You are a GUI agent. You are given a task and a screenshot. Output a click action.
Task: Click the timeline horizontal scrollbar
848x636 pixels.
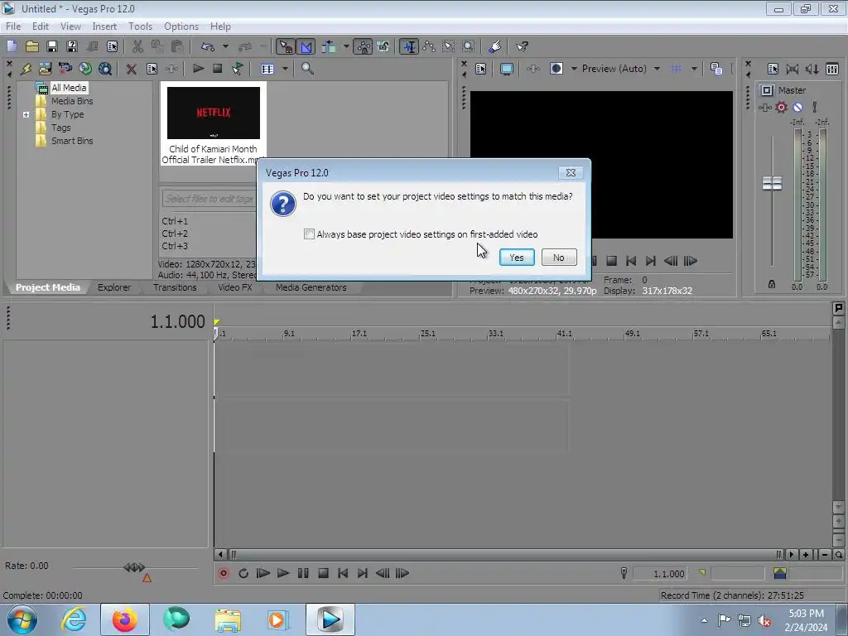coord(504,554)
